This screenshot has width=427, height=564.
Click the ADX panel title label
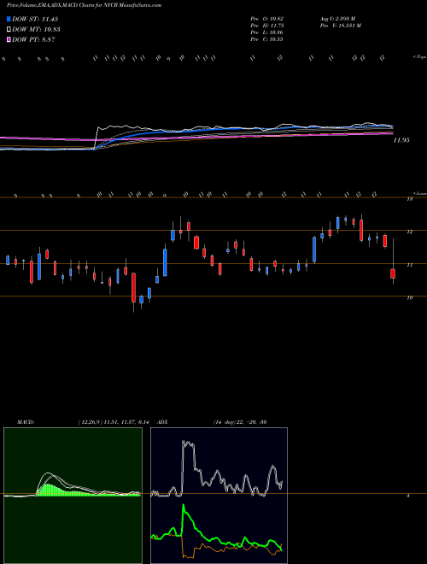point(163,422)
